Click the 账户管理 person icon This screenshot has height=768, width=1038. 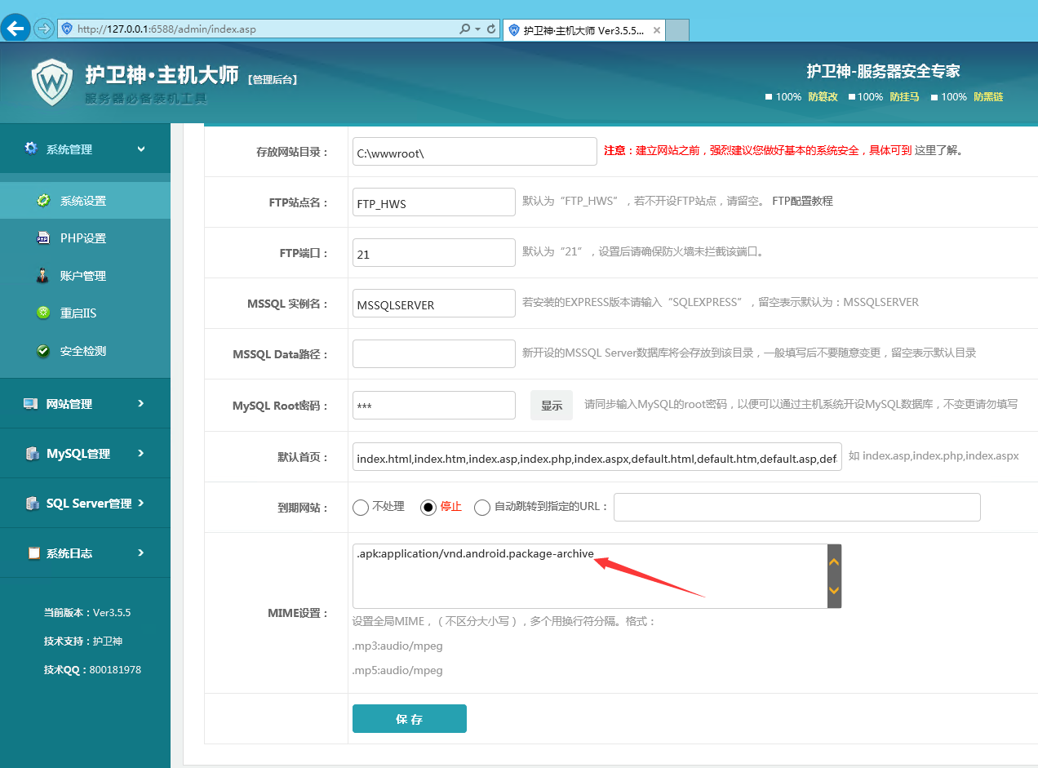(x=43, y=276)
